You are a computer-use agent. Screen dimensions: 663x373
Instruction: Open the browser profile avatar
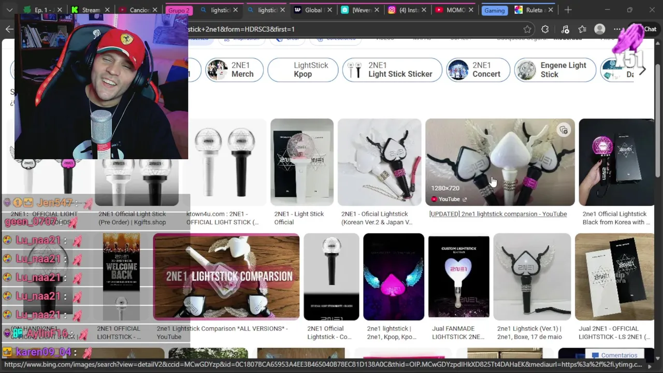pos(600,29)
